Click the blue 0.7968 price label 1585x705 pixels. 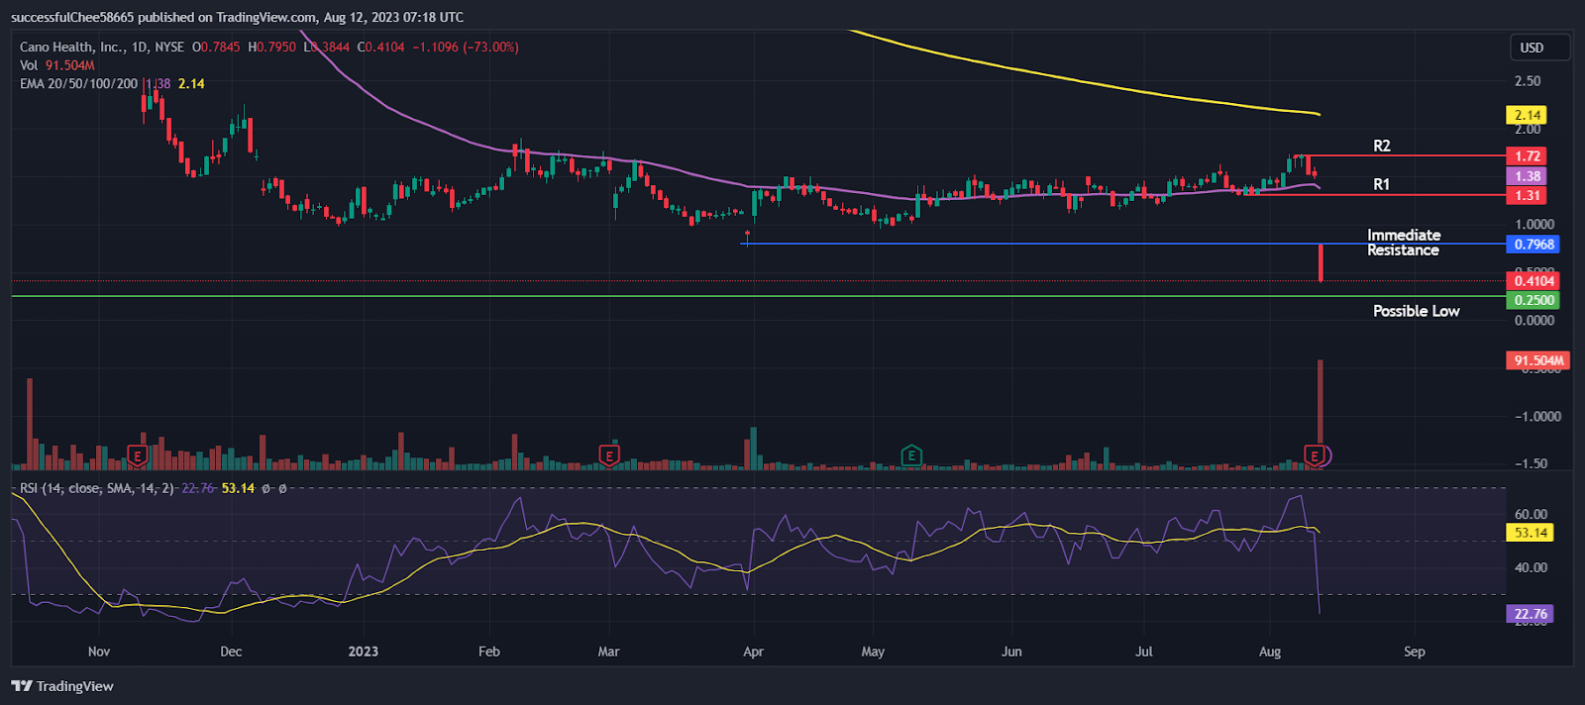1533,245
